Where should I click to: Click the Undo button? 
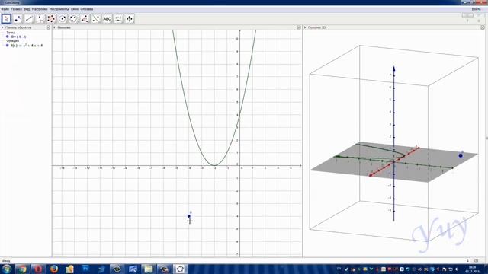[467, 15]
